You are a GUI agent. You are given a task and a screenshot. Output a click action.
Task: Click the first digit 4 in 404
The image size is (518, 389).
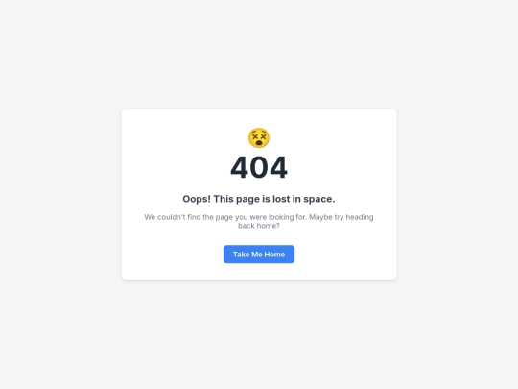(240, 167)
